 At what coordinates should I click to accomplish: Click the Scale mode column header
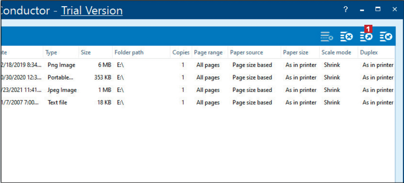pyautogui.click(x=336, y=52)
